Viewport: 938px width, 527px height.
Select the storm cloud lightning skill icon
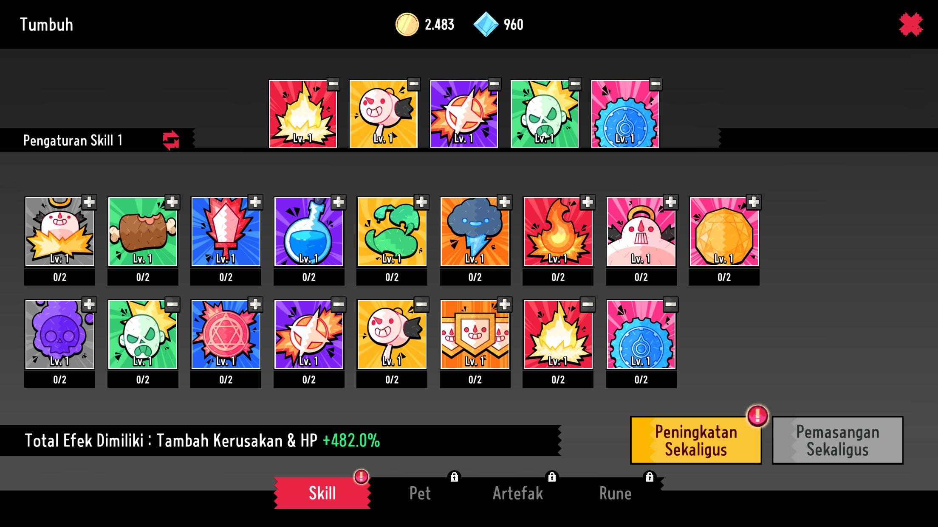(x=475, y=232)
